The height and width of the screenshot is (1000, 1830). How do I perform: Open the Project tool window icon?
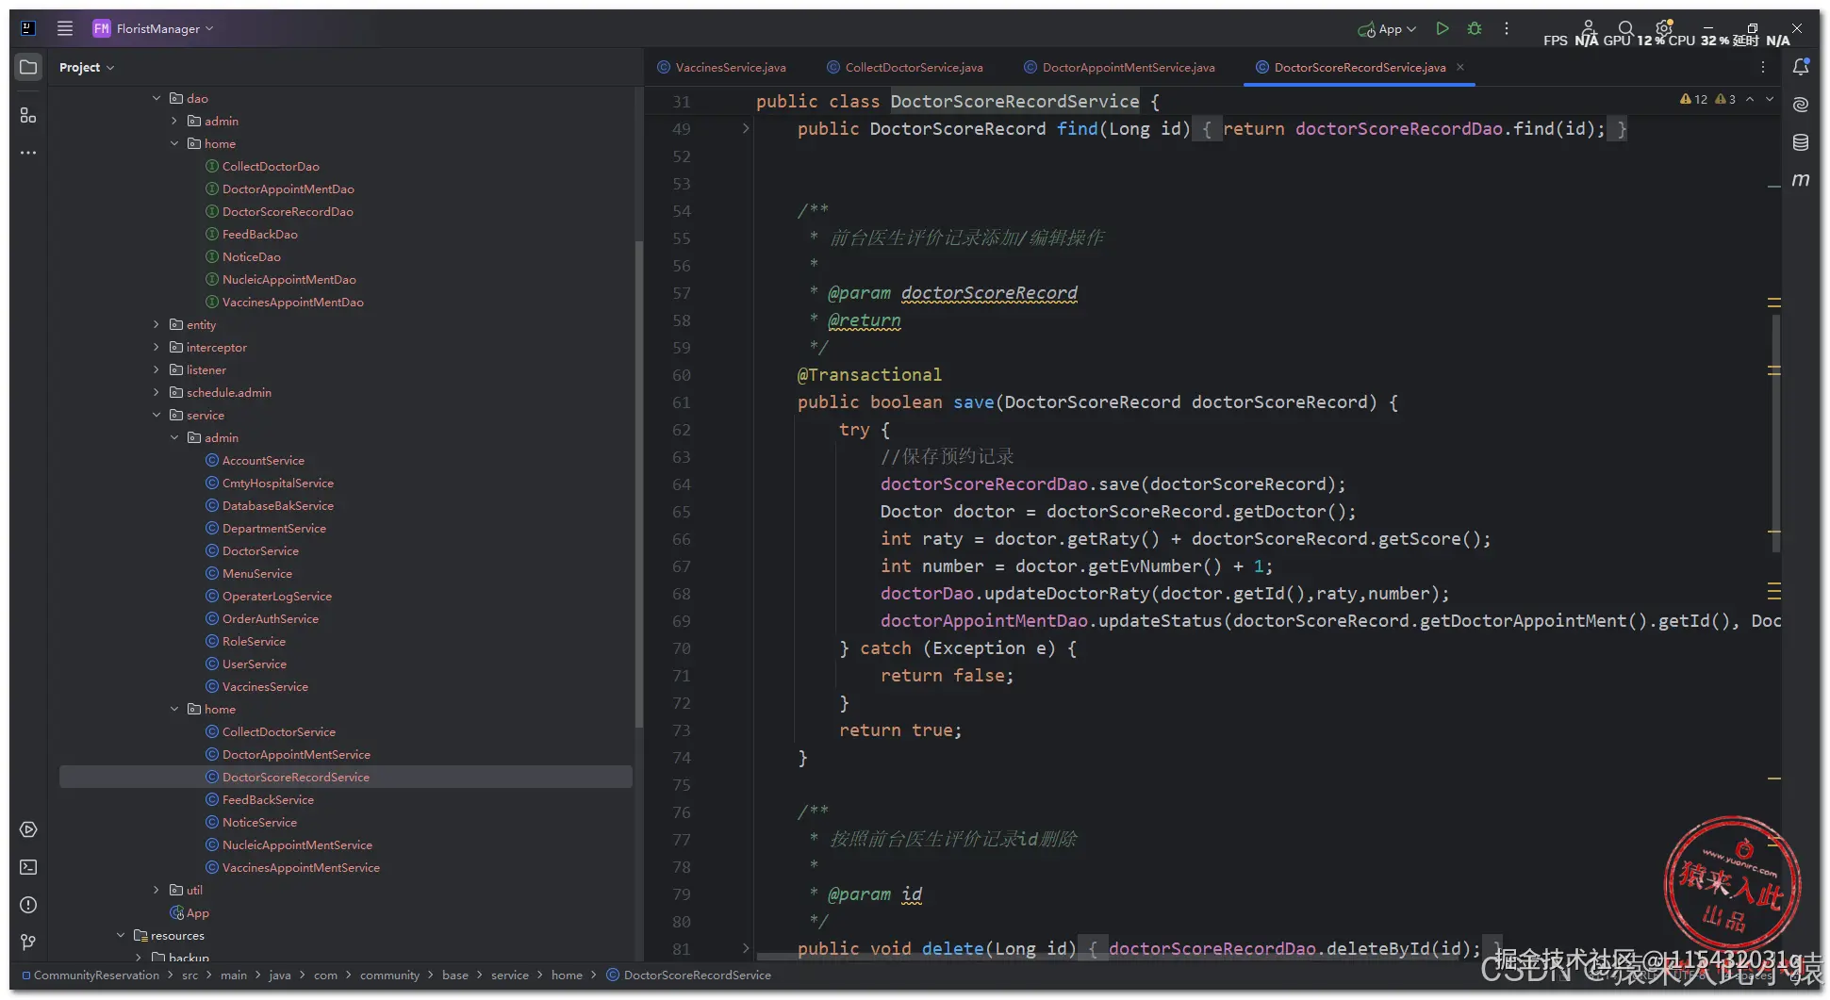pos(28,67)
